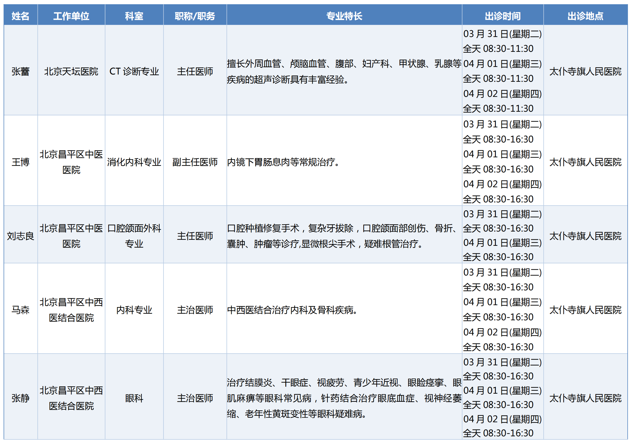Click the 科室 column header
Viewport: 632px width, 446px height.
[x=134, y=16]
